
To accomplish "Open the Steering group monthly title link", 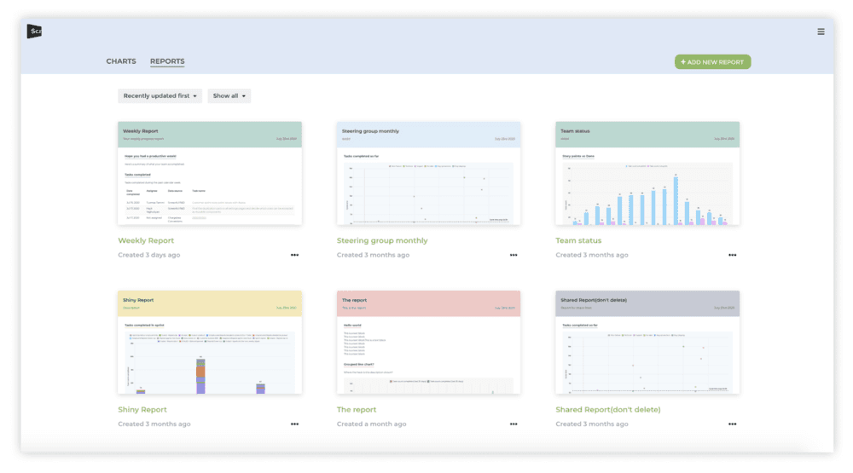I will tap(382, 240).
